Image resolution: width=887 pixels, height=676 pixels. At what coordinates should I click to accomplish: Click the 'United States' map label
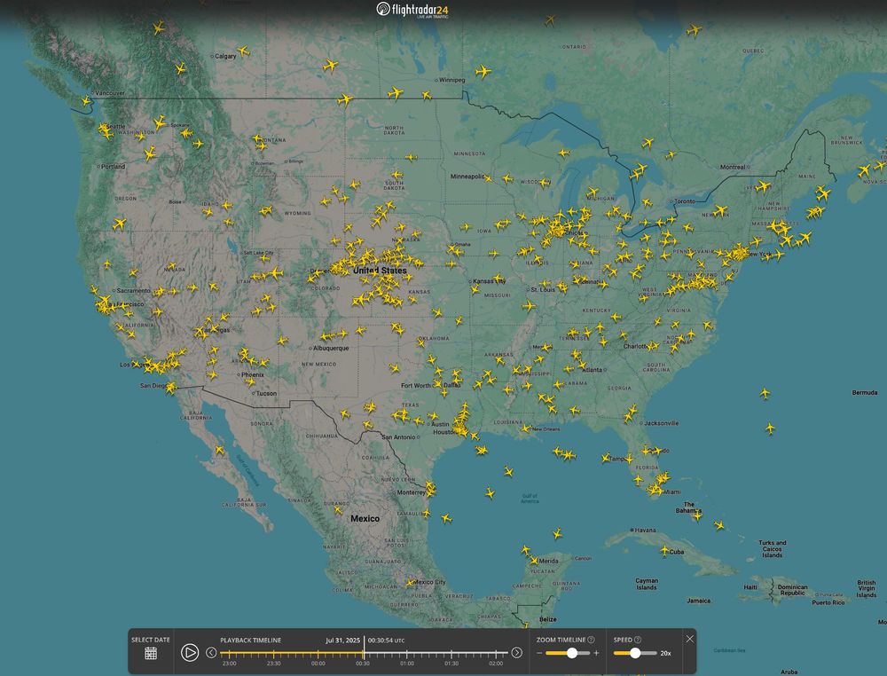coord(380,271)
